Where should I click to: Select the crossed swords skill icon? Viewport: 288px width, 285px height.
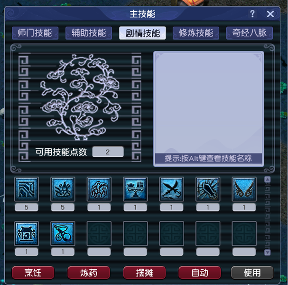coord(172,189)
